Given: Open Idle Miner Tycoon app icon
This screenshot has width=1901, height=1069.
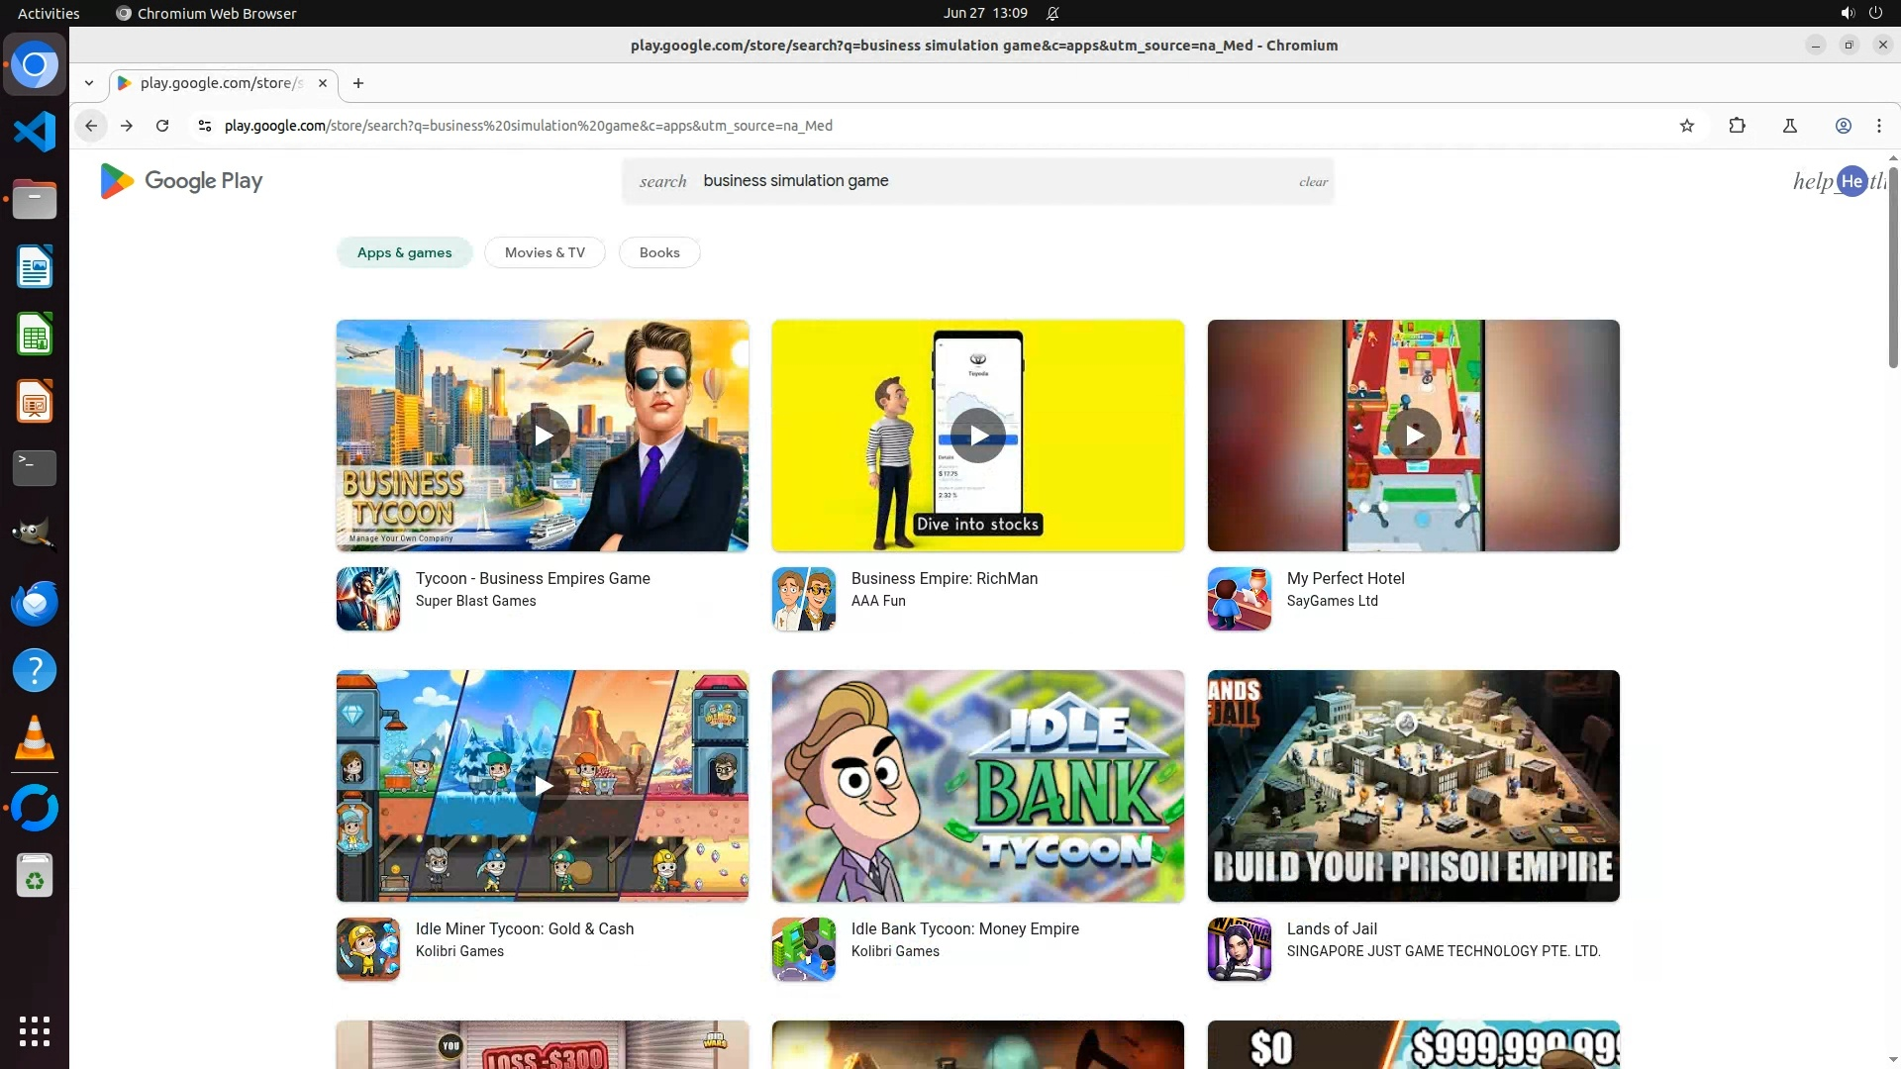Looking at the screenshot, I should 368,949.
